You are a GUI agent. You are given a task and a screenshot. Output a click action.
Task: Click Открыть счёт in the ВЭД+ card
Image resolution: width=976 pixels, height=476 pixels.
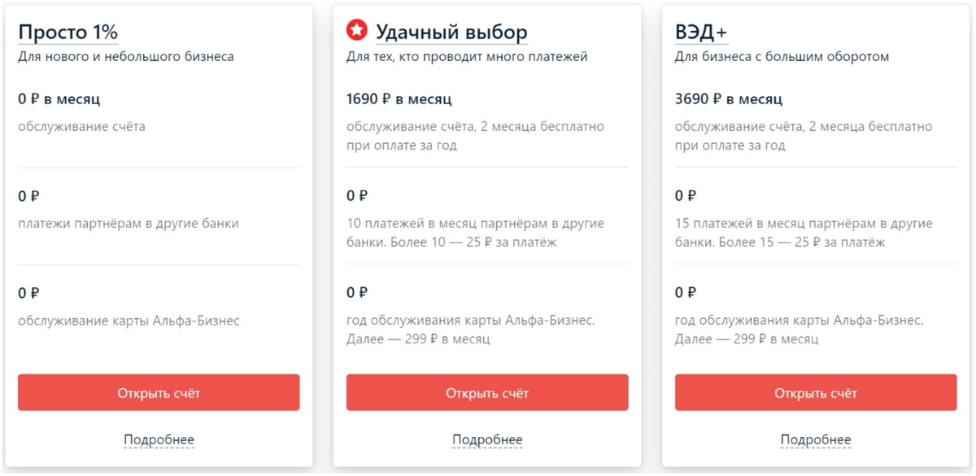pyautogui.click(x=816, y=393)
